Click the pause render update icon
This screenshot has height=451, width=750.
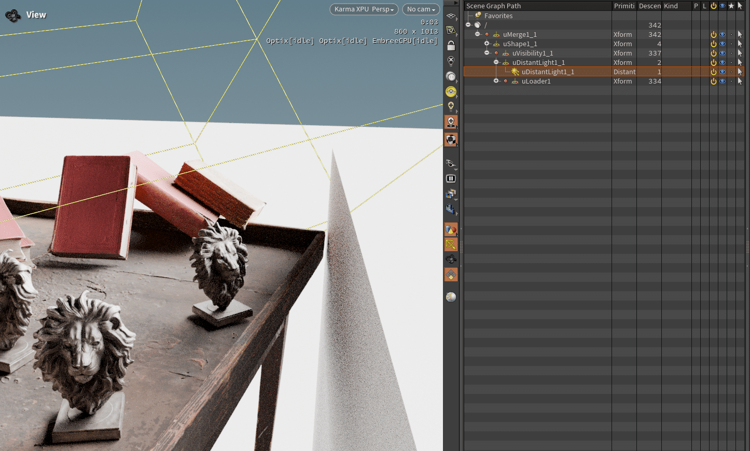click(x=451, y=179)
